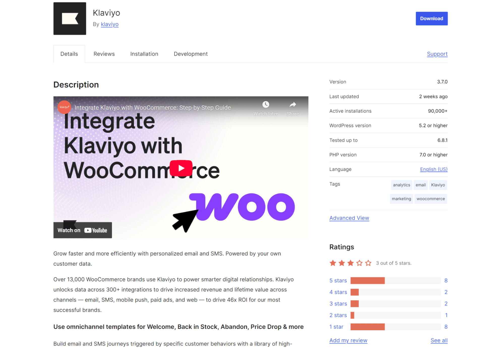
Task: Click the first rating star
Action: pyautogui.click(x=333, y=263)
